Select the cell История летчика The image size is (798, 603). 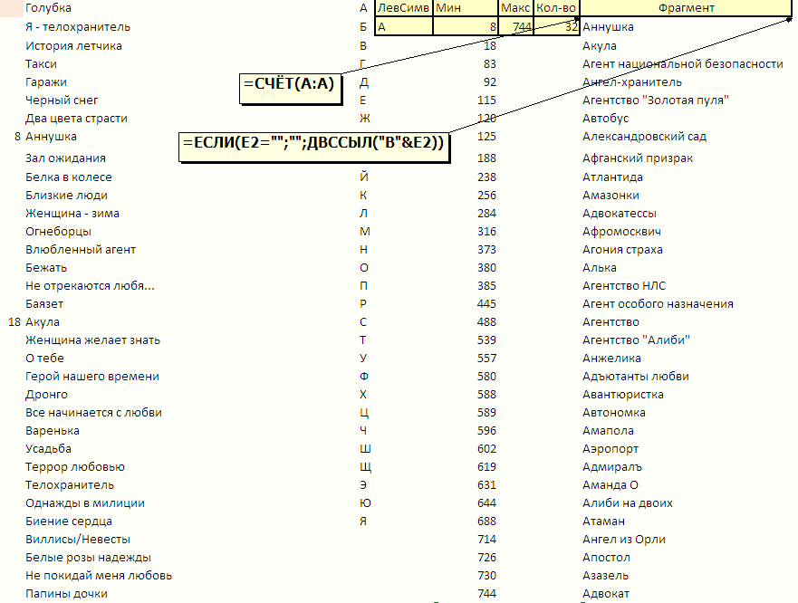(x=73, y=46)
